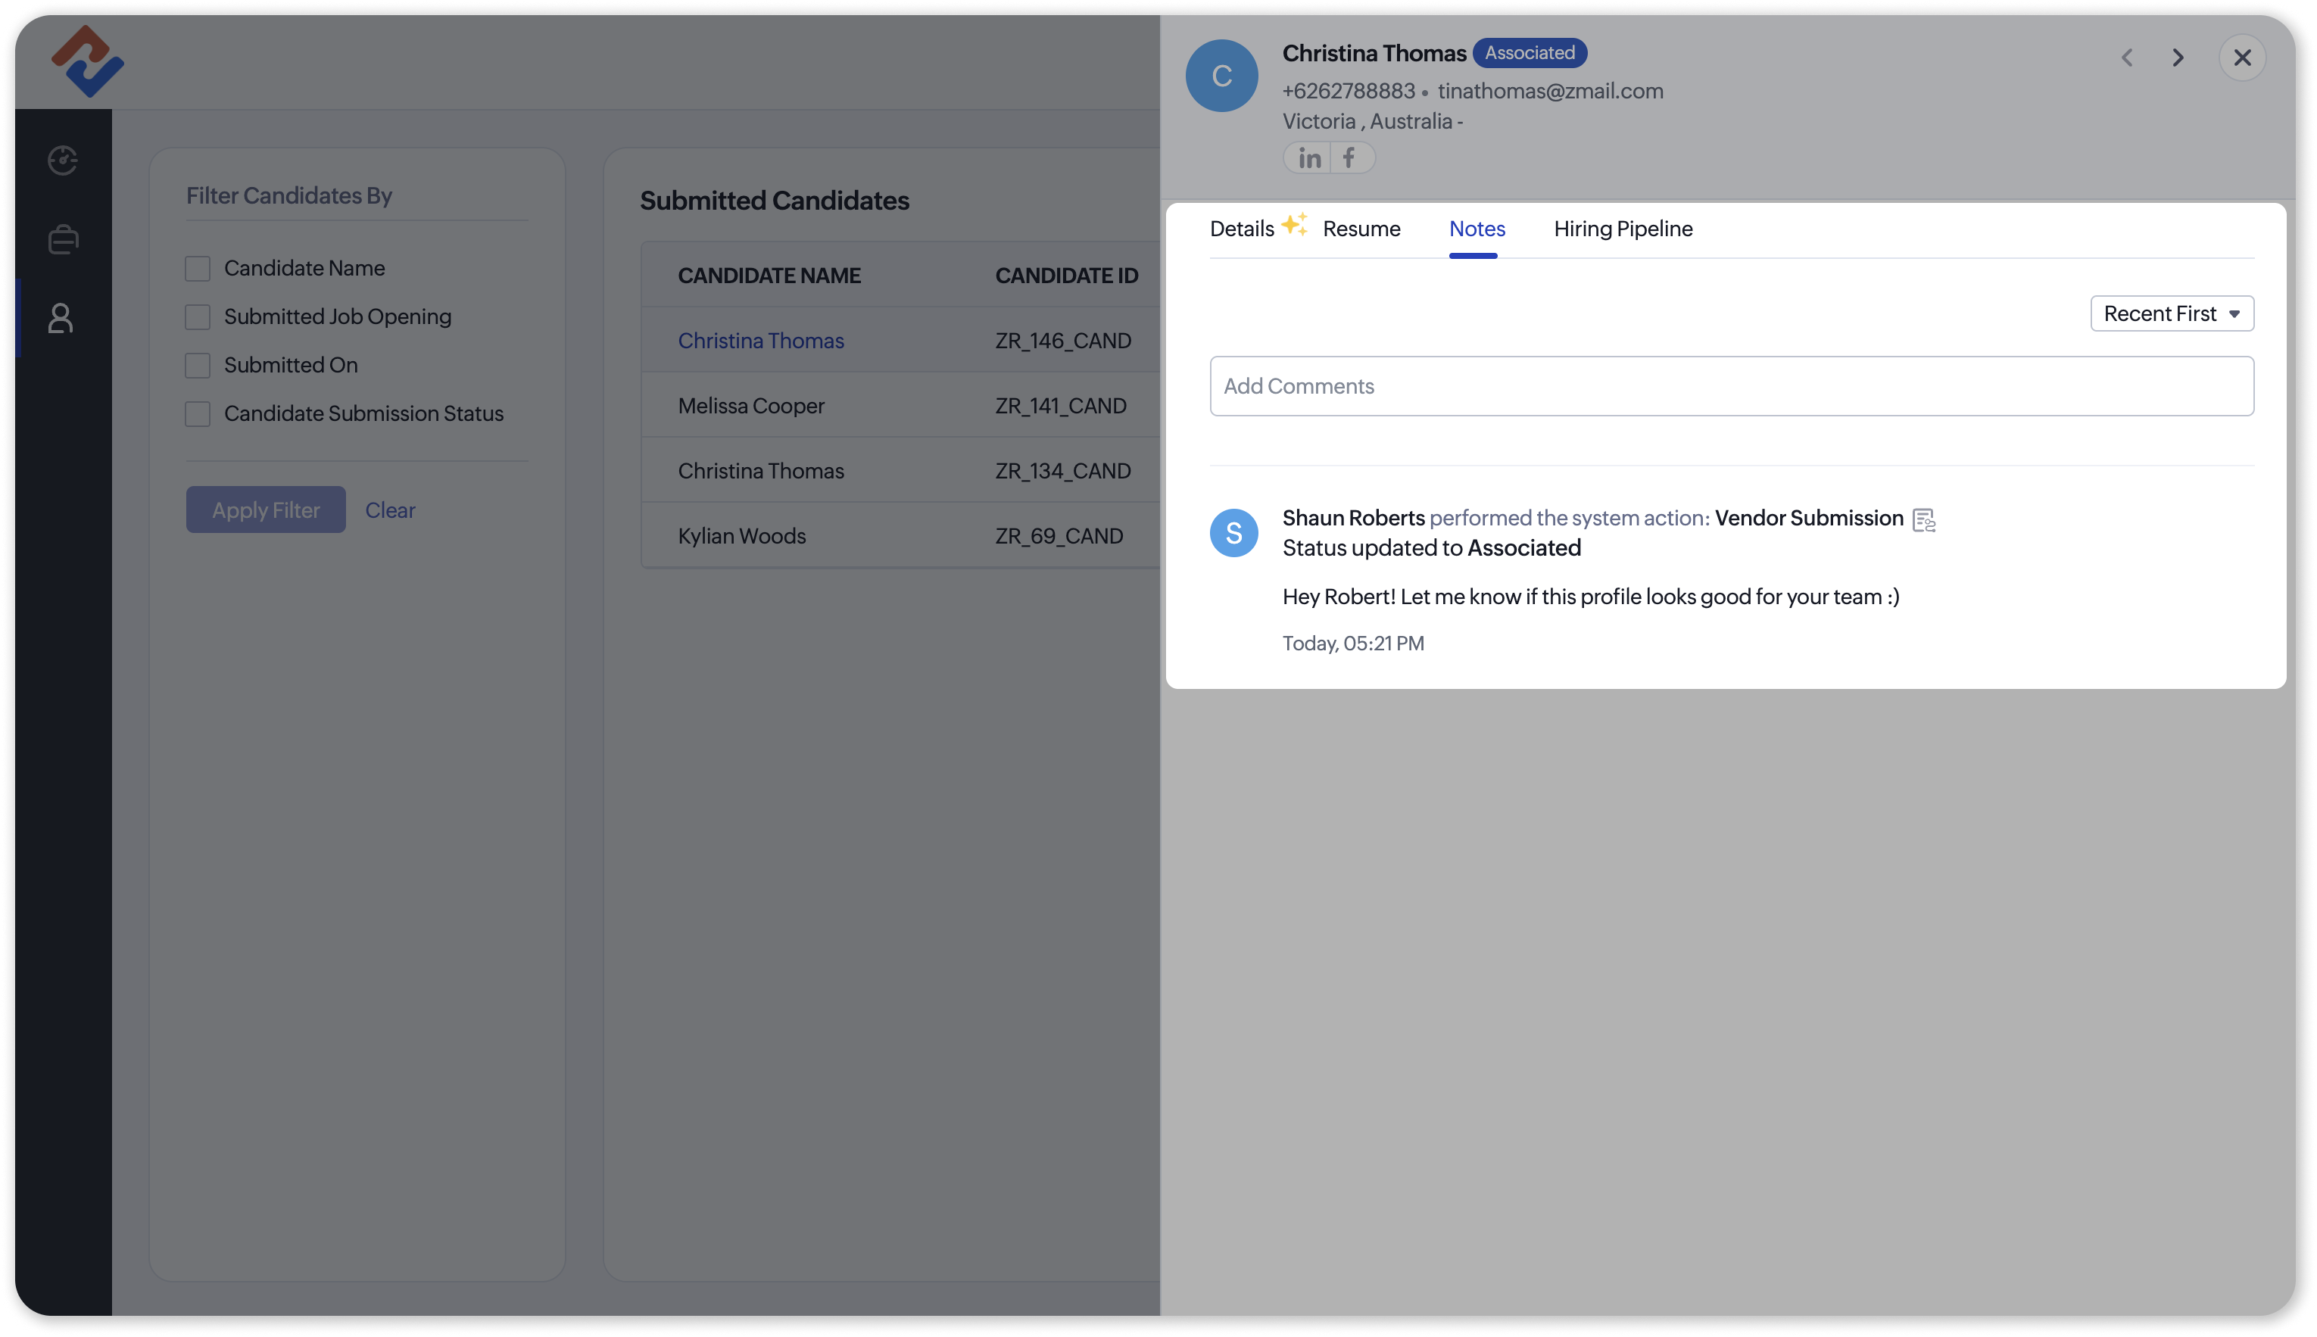Click the Clear filter link
2317x1337 pixels.
(x=389, y=510)
